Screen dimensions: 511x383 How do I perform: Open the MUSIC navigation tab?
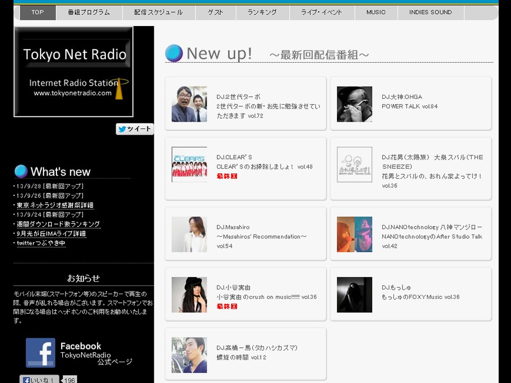[376, 12]
